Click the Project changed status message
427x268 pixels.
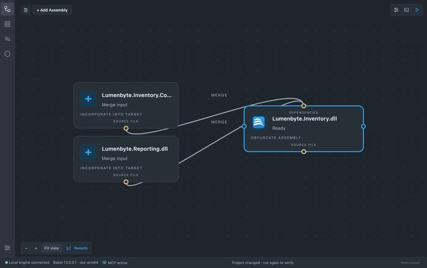(x=263, y=263)
